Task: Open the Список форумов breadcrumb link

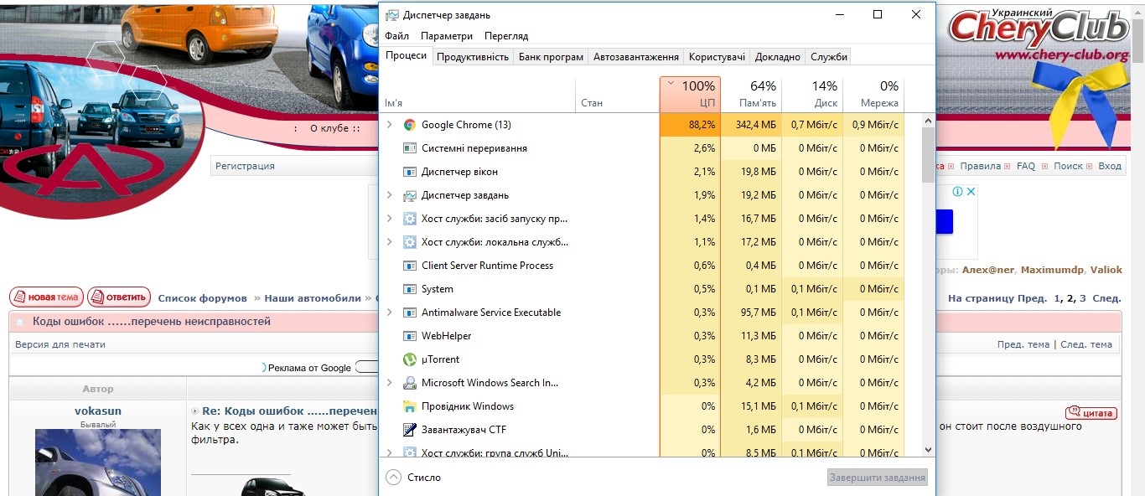Action: tap(203, 298)
